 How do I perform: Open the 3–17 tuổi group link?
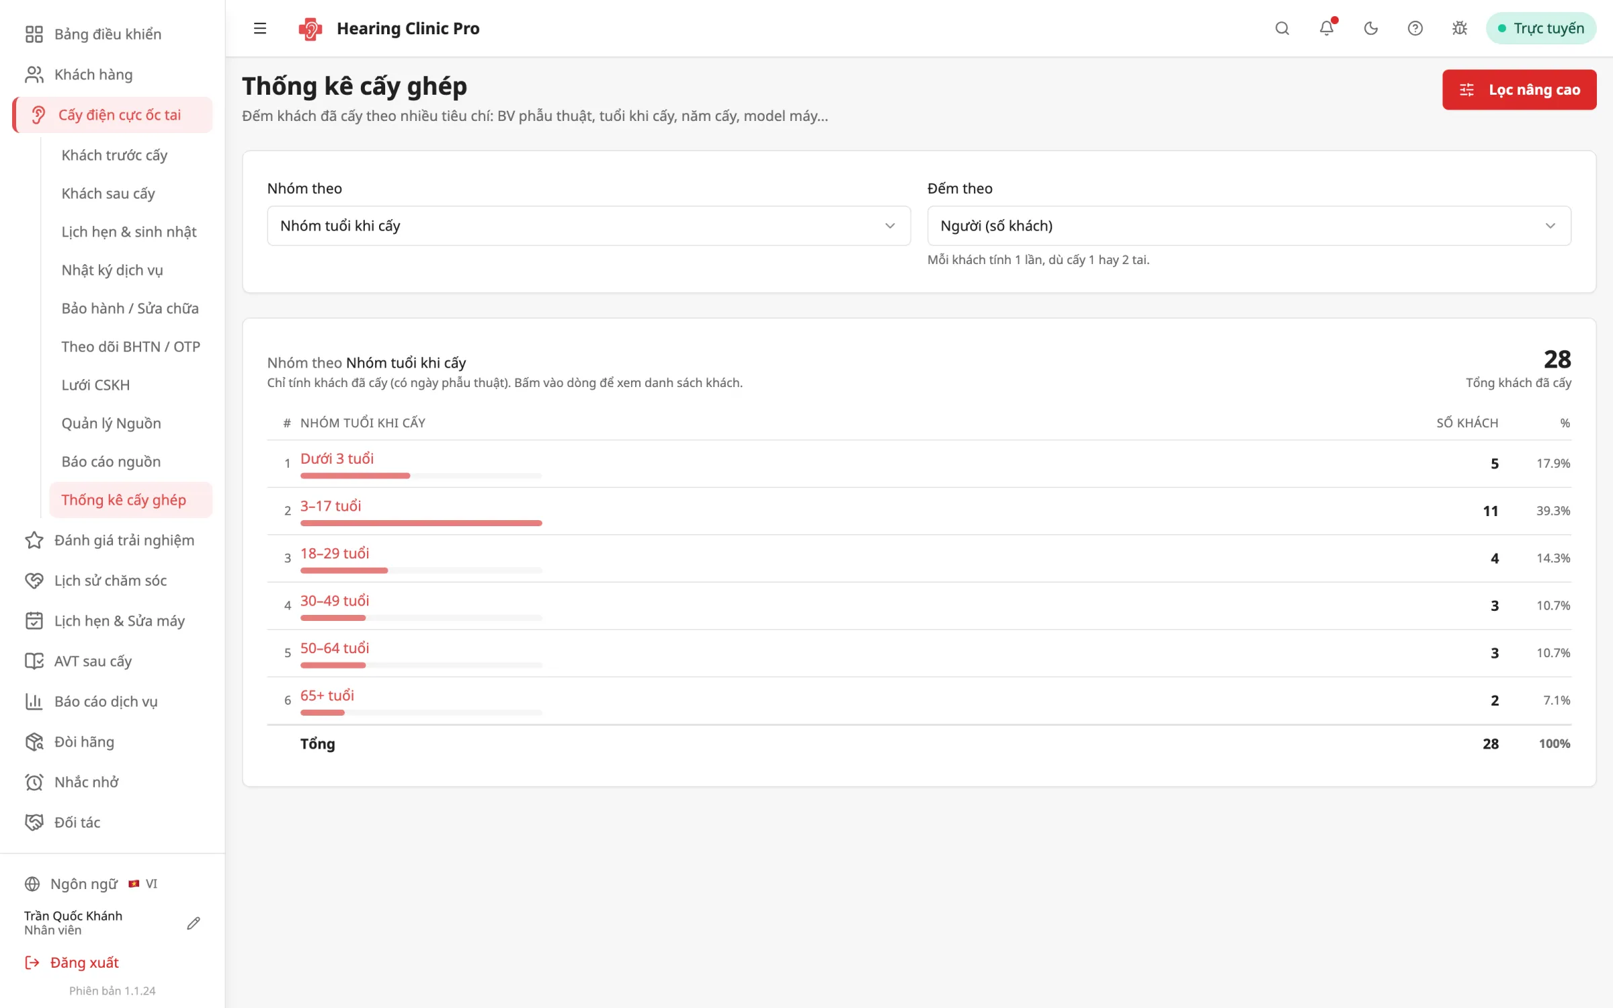[x=331, y=506]
